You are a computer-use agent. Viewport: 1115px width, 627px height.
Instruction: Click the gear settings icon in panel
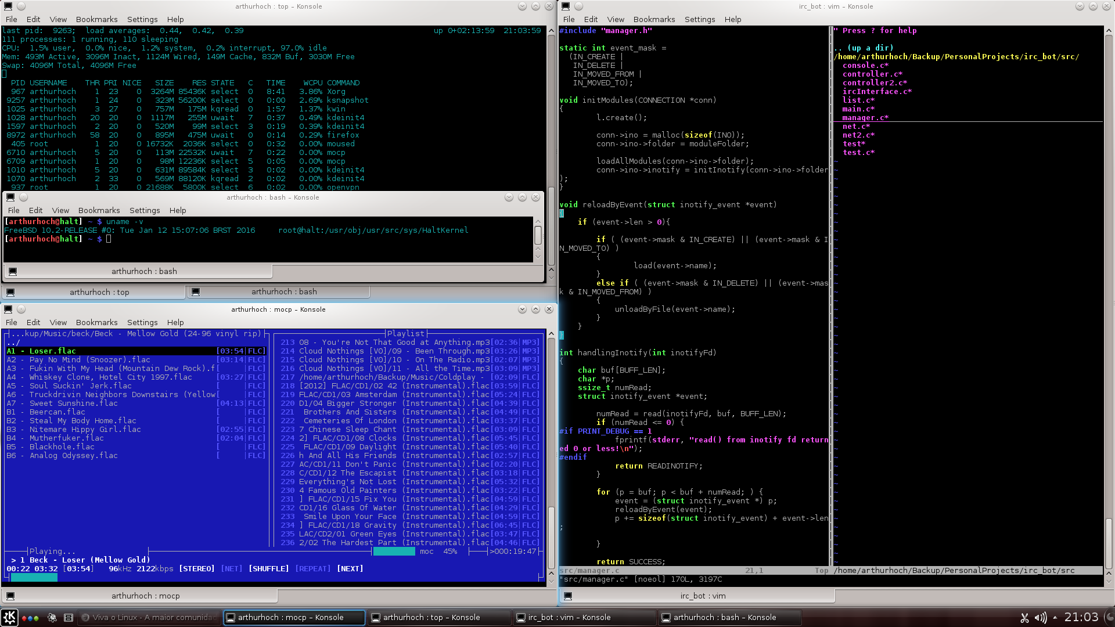(52, 618)
